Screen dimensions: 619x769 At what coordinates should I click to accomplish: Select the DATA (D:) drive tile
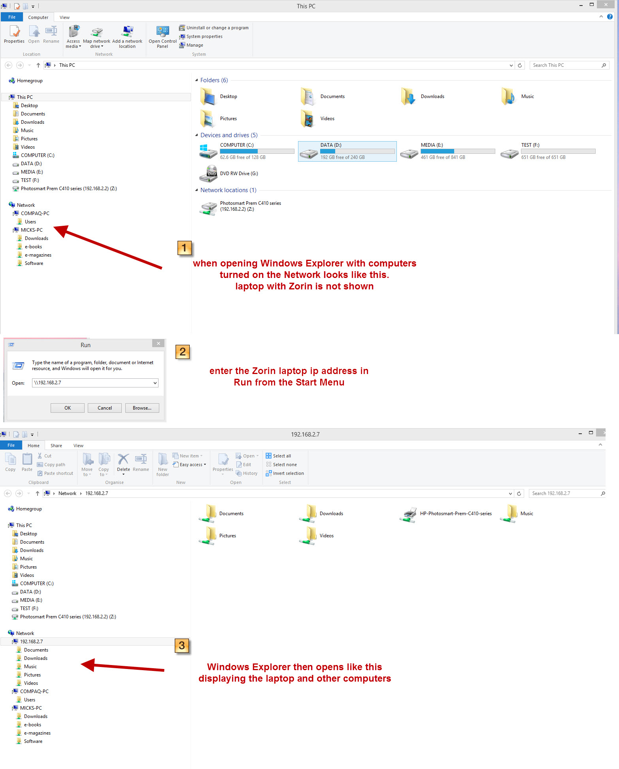click(x=347, y=151)
